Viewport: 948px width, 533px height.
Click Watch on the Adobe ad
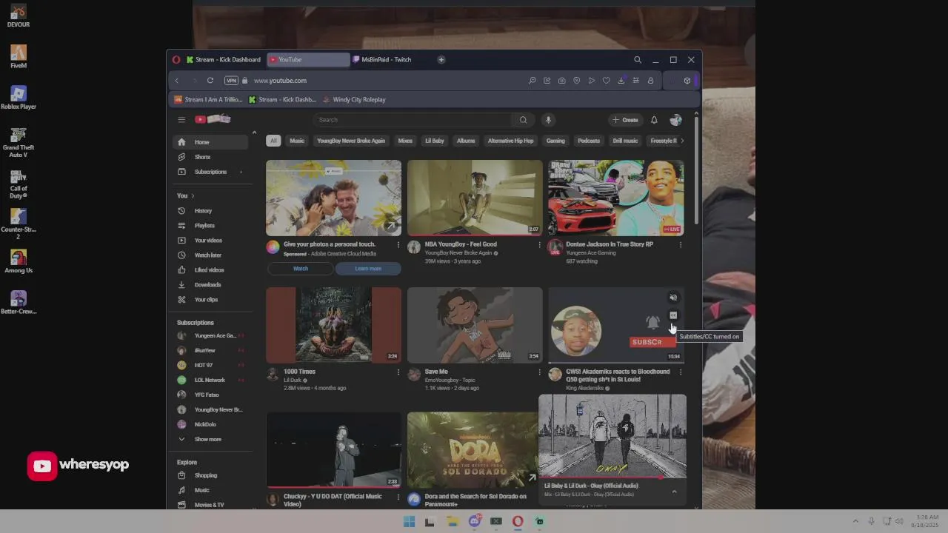pos(301,269)
